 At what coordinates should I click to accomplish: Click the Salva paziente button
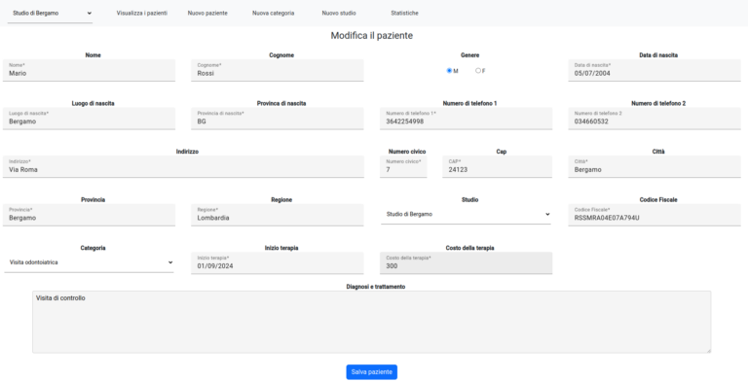[372, 372]
